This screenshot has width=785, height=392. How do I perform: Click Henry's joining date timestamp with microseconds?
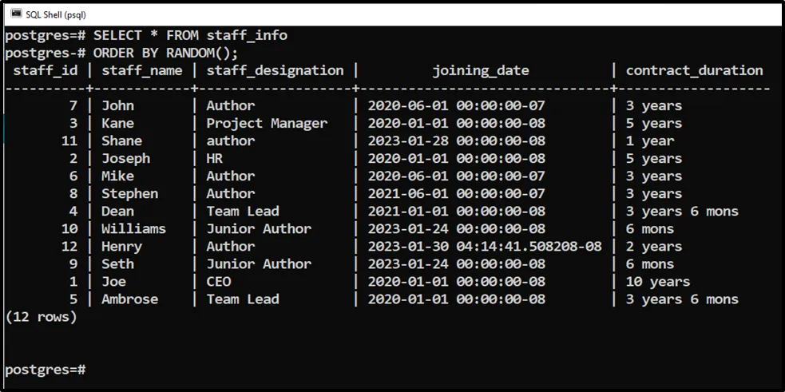[x=485, y=246]
